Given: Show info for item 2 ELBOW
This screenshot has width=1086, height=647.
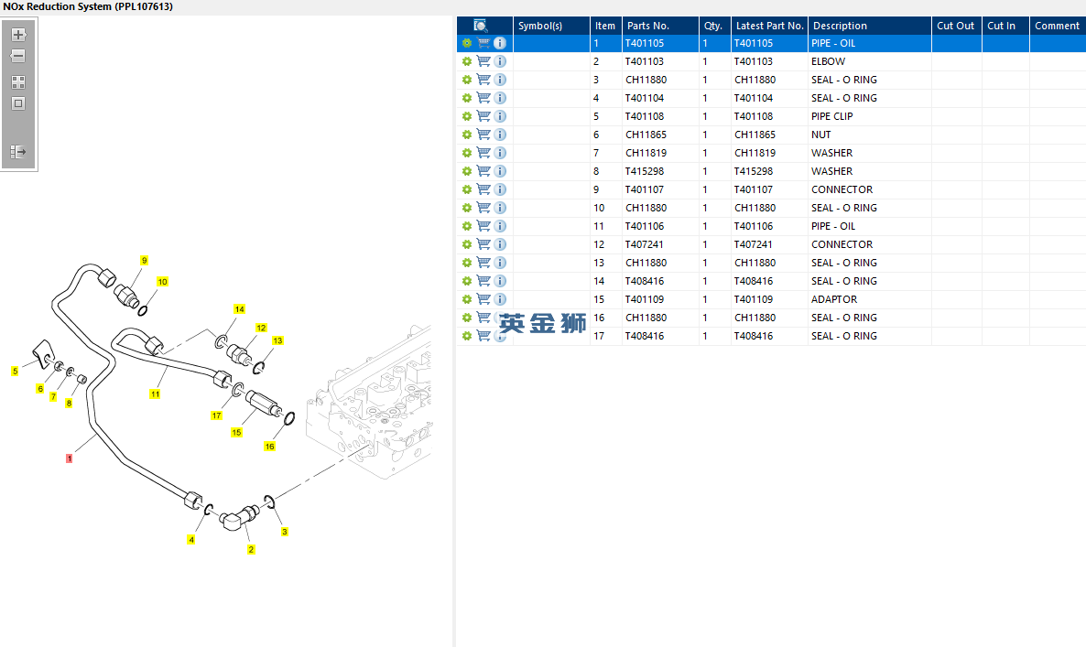Looking at the screenshot, I should coord(500,61).
